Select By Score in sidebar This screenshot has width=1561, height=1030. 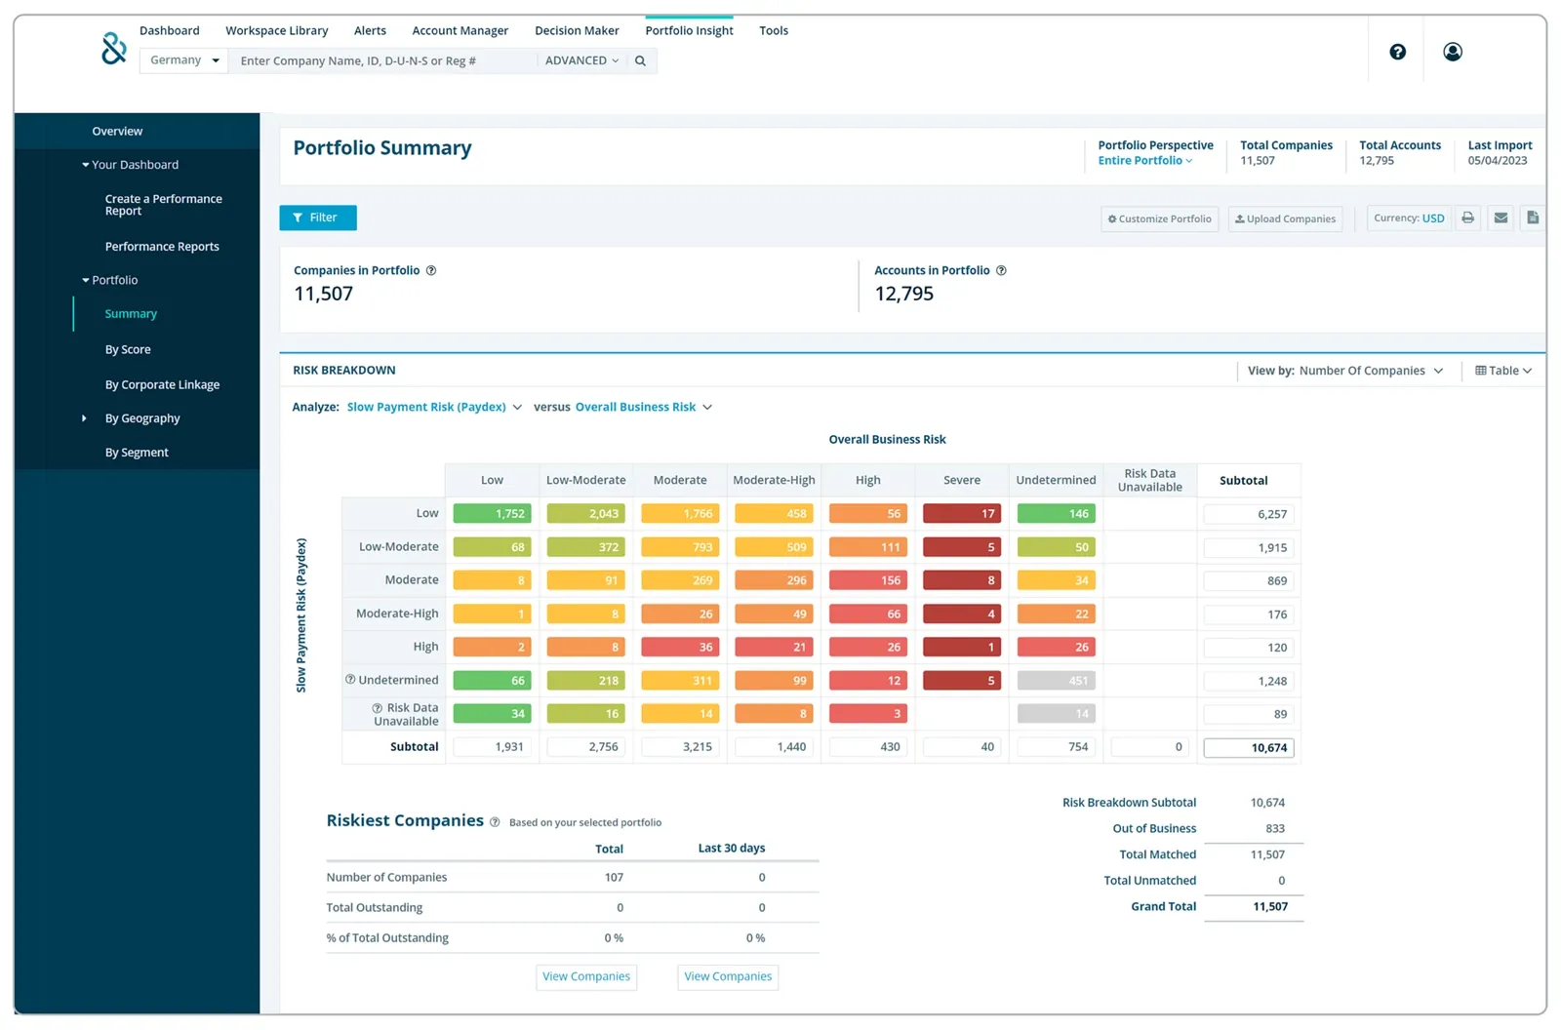pos(128,349)
